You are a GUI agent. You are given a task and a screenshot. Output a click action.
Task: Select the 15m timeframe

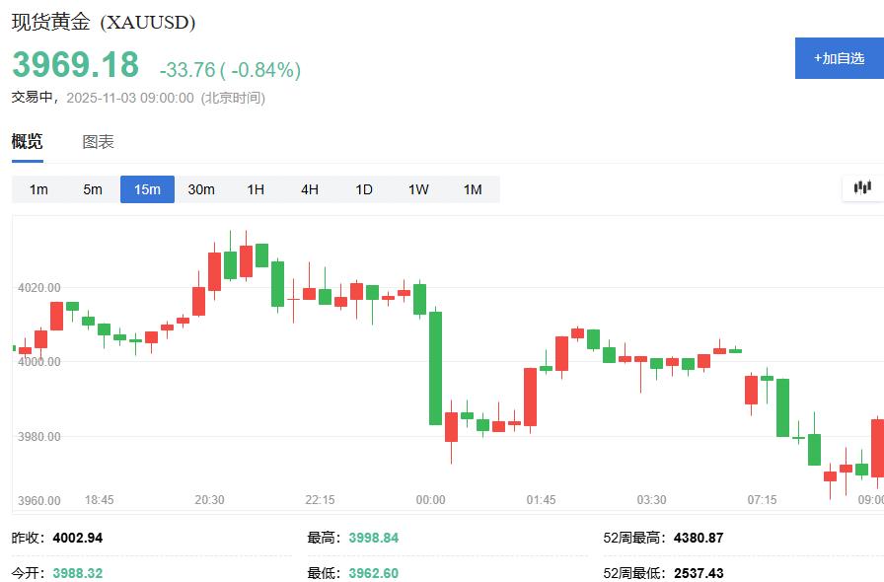pos(147,189)
